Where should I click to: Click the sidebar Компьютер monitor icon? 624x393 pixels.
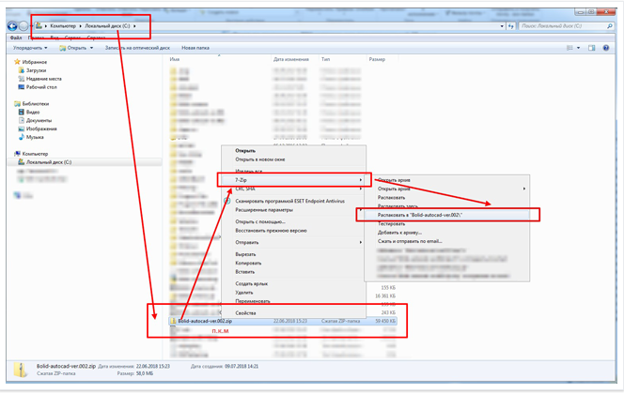tap(17, 154)
